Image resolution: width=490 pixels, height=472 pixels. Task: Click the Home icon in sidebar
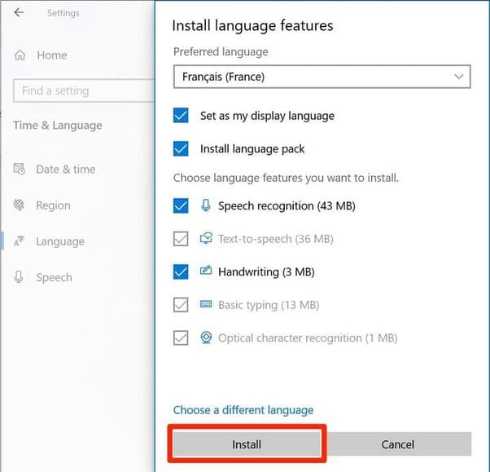[x=20, y=55]
